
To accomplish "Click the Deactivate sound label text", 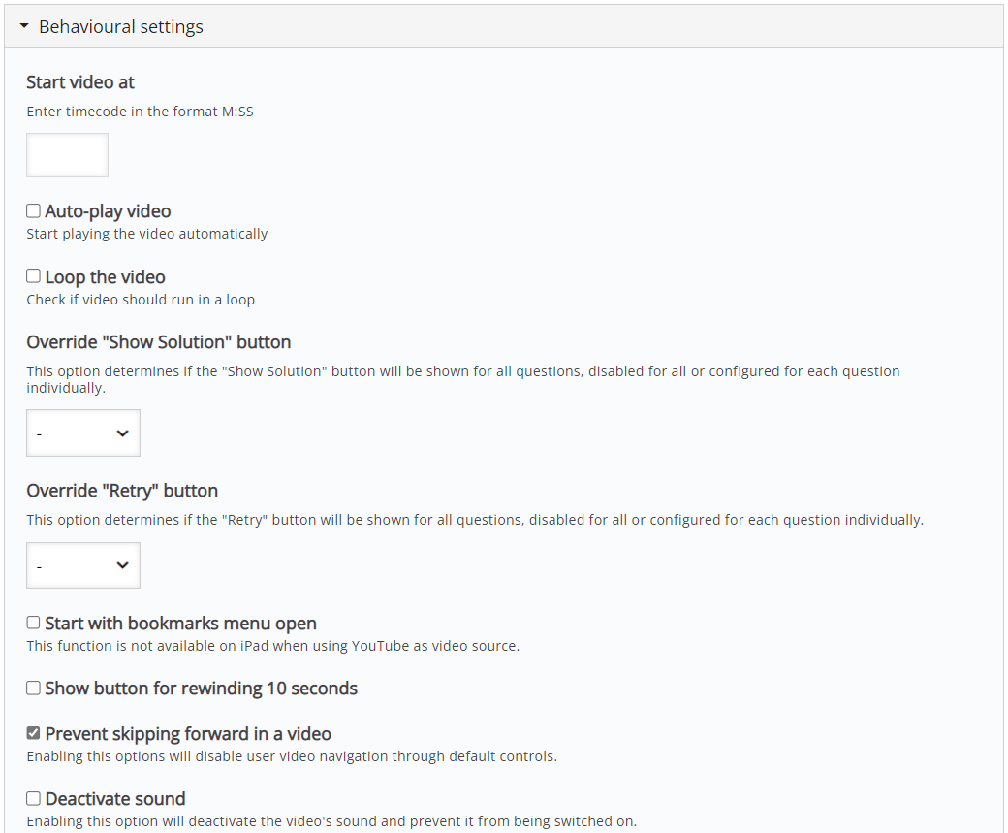I will [x=115, y=799].
